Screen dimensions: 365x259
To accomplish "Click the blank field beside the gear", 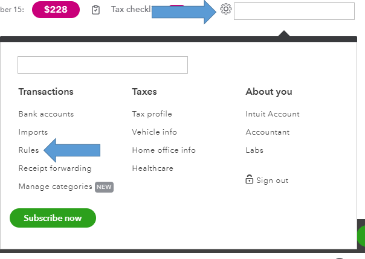I will point(294,11).
